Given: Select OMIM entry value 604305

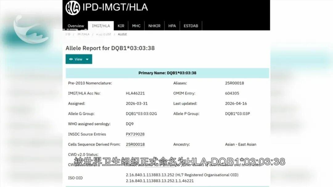Looking at the screenshot, I should pos(232,93).
